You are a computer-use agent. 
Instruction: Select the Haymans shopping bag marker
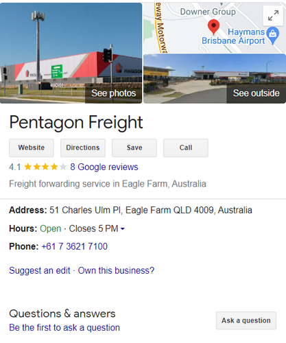tap(273, 35)
